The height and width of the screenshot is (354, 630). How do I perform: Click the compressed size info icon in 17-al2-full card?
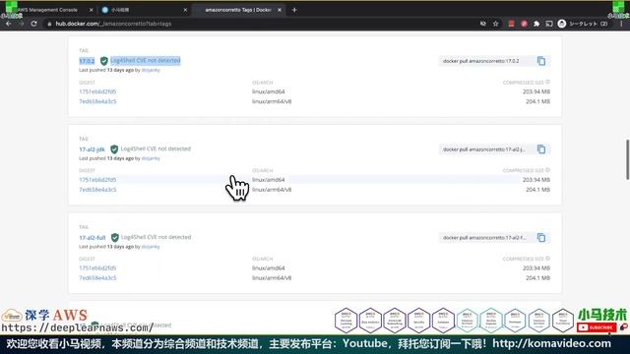tap(547, 259)
